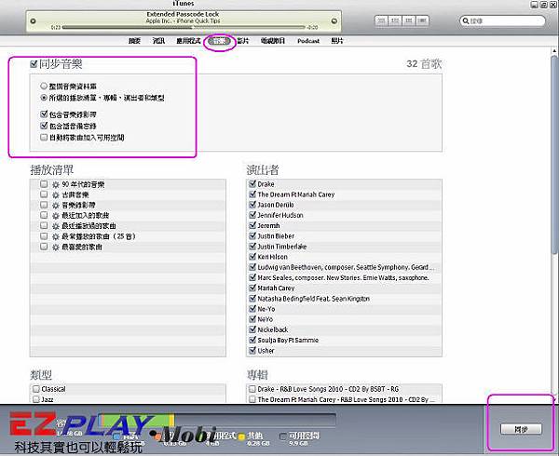The height and width of the screenshot is (456, 559).
Task: Check the 最近加入的歌曲 playlist checkbox
Action: (44, 215)
